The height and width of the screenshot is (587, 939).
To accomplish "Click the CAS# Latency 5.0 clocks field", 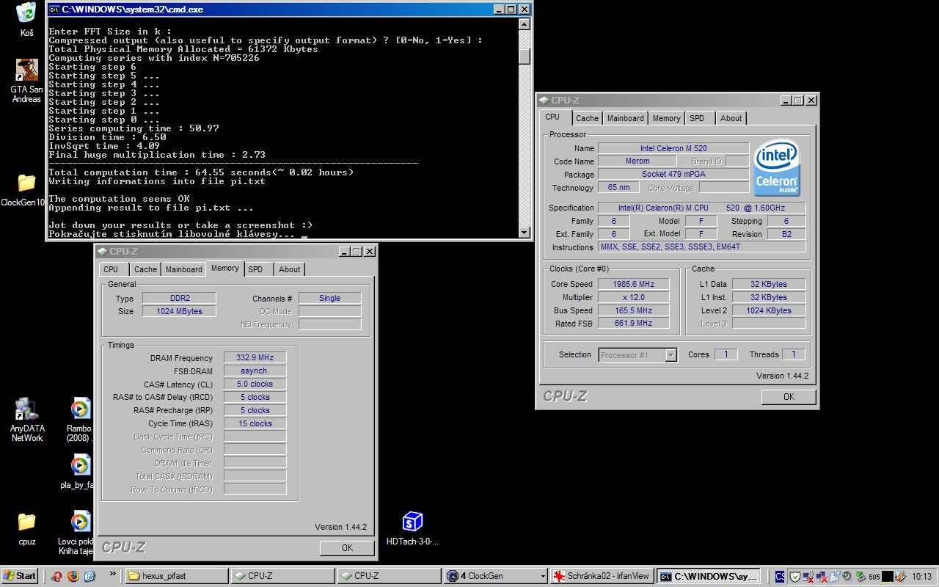I will click(x=255, y=384).
